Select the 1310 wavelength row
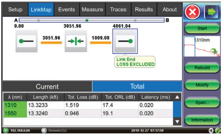 [88, 105]
